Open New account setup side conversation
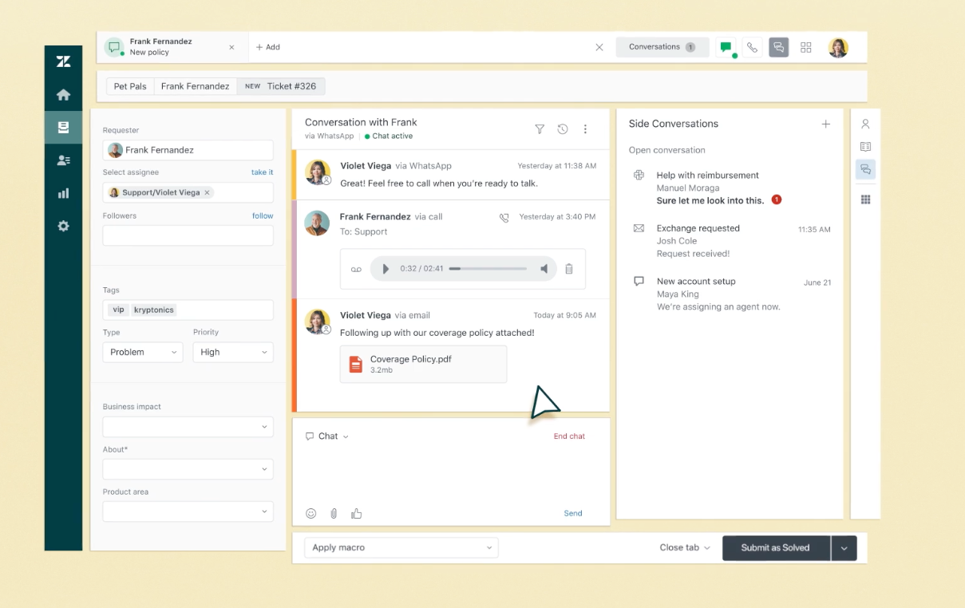965x608 pixels. click(x=730, y=294)
